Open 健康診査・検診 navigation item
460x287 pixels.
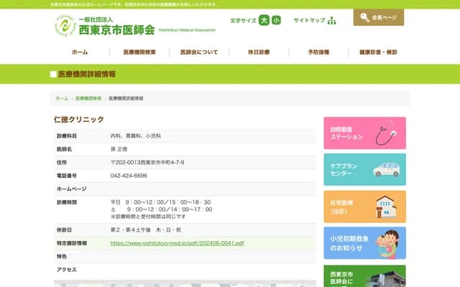pos(378,52)
